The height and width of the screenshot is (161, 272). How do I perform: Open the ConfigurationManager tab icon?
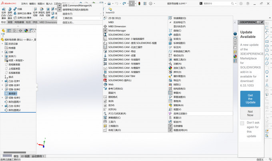(15, 31)
